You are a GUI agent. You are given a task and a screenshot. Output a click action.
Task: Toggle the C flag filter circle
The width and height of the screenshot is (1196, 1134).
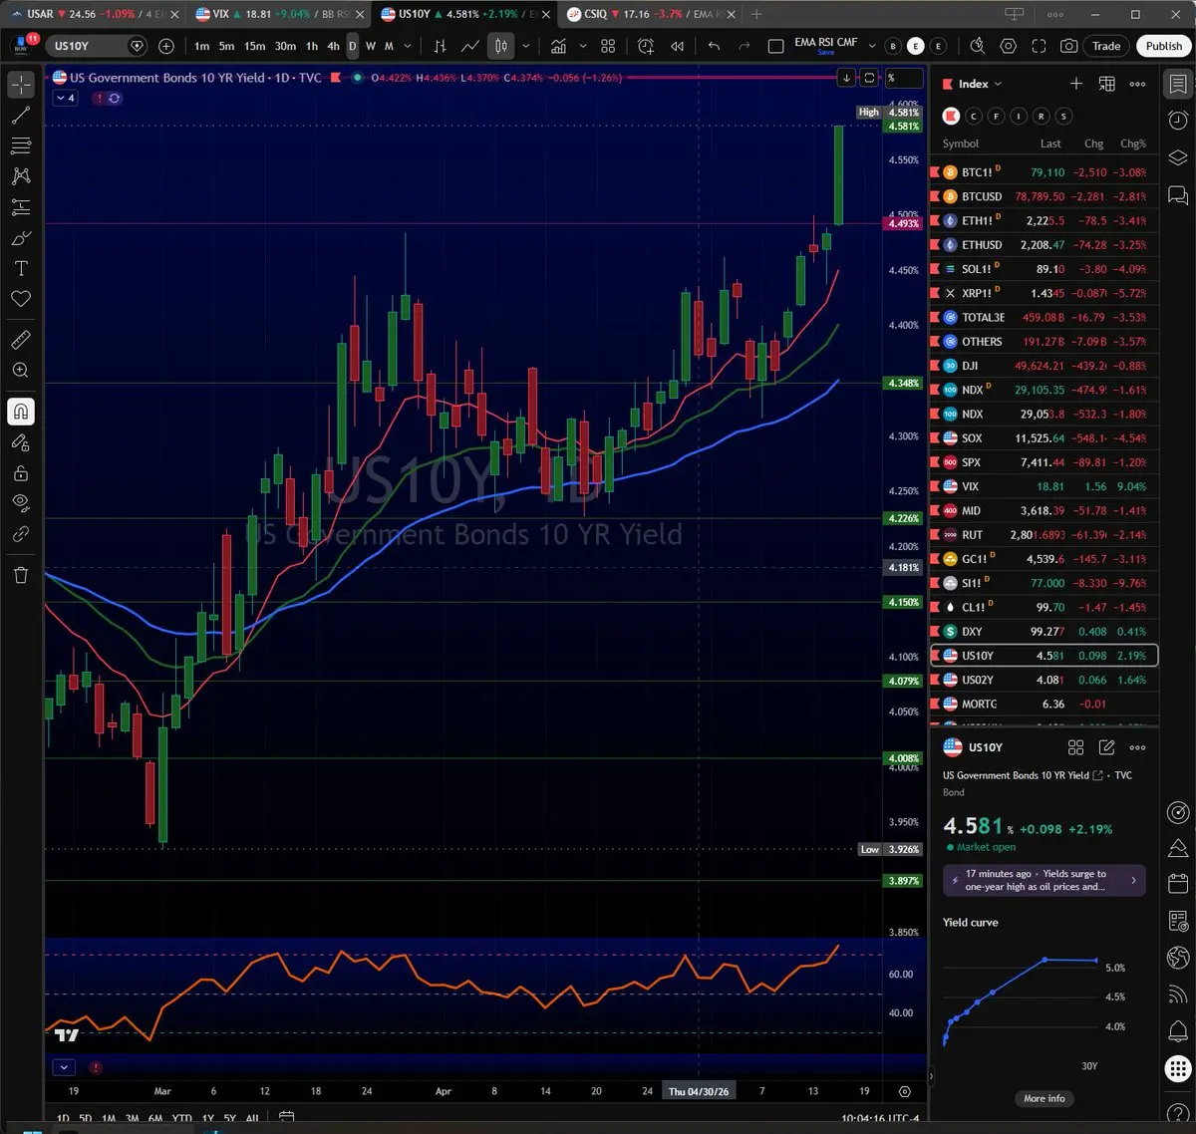973,116
